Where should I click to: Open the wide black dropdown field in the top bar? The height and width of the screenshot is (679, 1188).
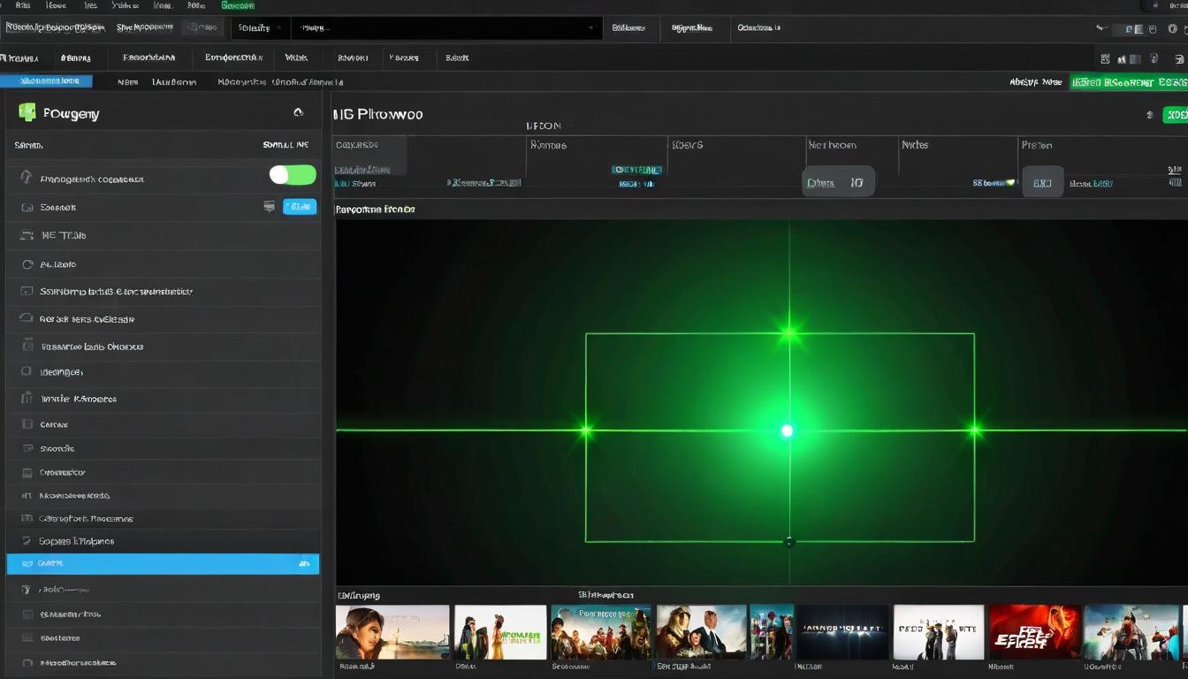point(444,27)
